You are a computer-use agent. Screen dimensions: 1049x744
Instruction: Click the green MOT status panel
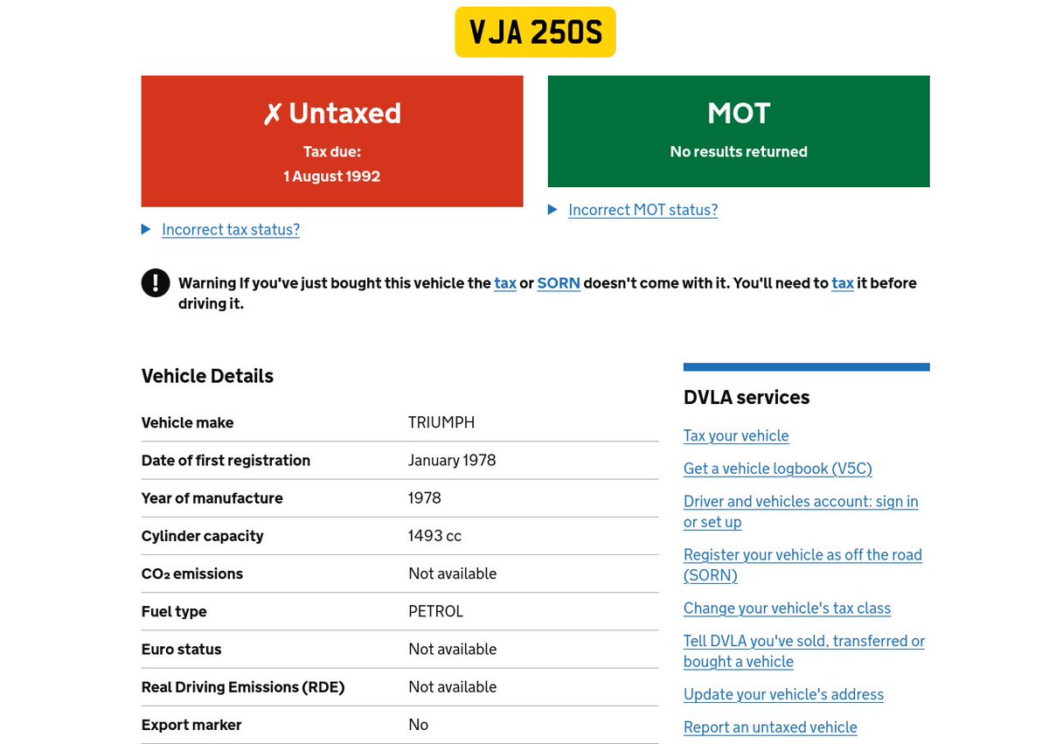(x=739, y=131)
